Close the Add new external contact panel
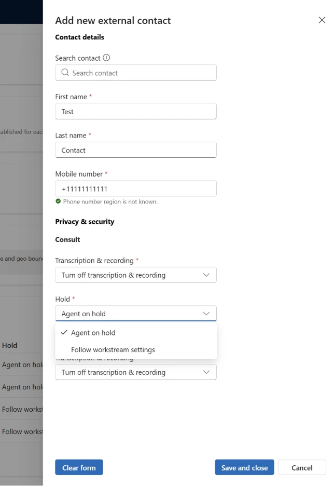The width and height of the screenshot is (335, 486). 322,20
